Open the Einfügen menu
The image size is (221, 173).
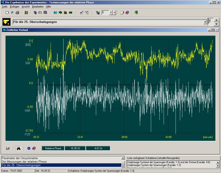[x=14, y=6]
